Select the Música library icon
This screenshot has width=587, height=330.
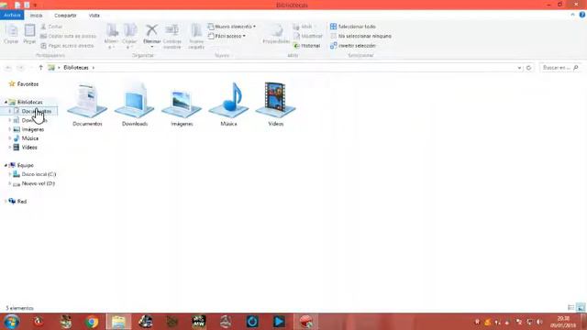click(x=228, y=104)
